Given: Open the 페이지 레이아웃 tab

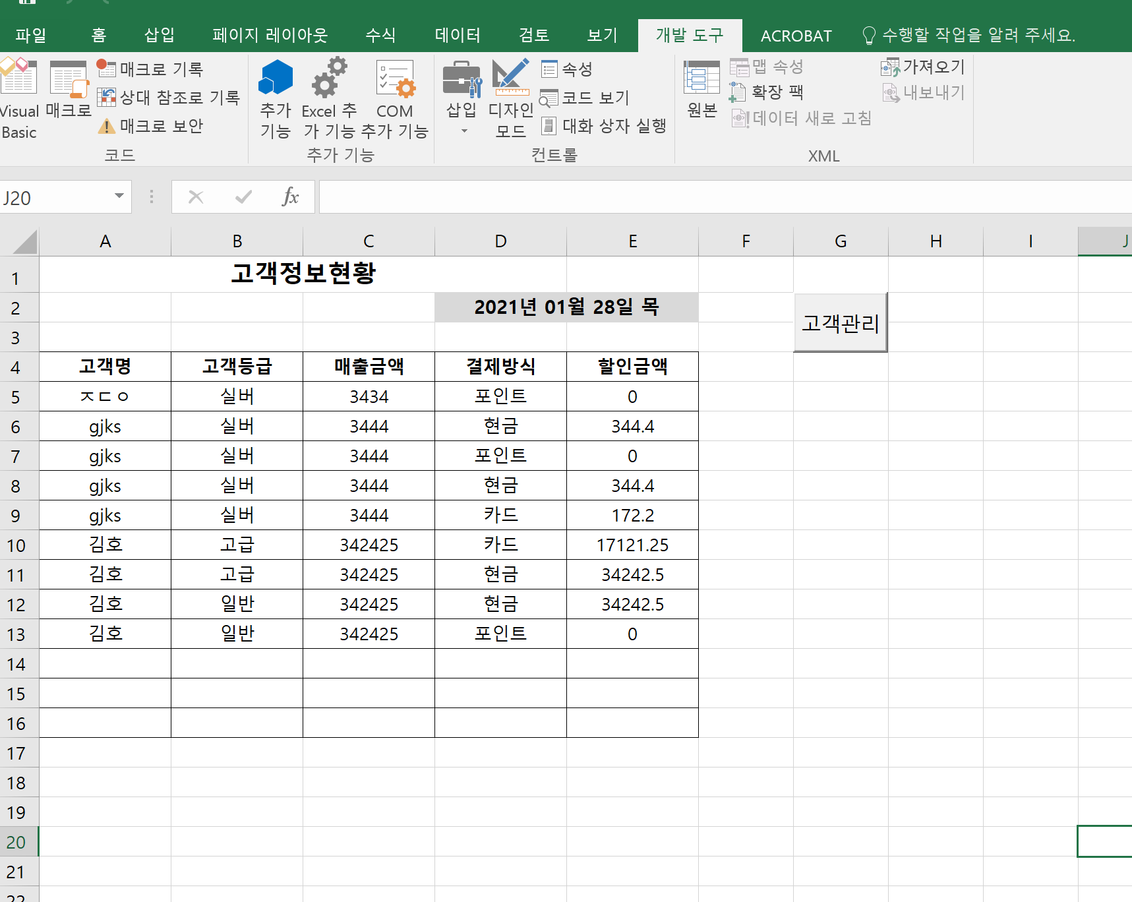Looking at the screenshot, I should (x=270, y=35).
